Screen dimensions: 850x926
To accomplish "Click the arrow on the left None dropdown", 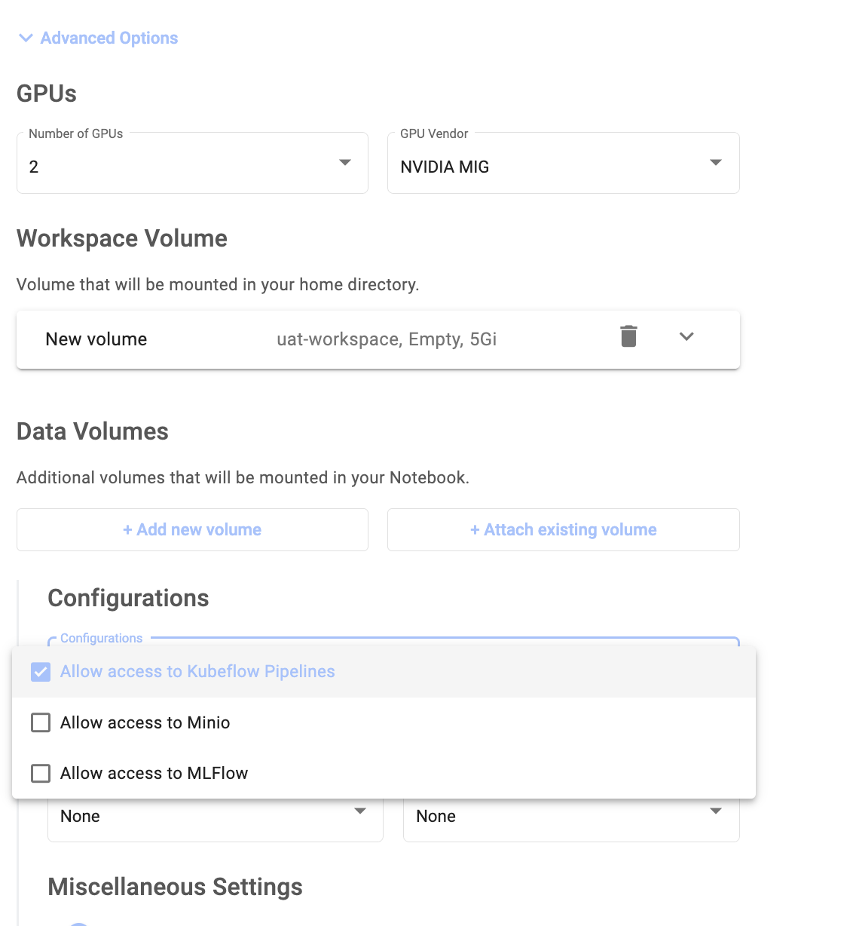I will (360, 811).
